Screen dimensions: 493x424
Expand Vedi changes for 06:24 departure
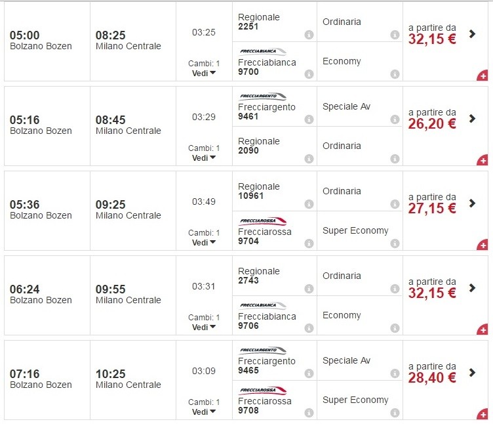[x=204, y=327]
